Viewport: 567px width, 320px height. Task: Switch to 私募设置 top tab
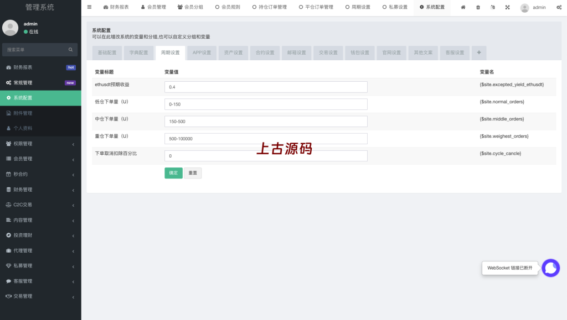395,7
